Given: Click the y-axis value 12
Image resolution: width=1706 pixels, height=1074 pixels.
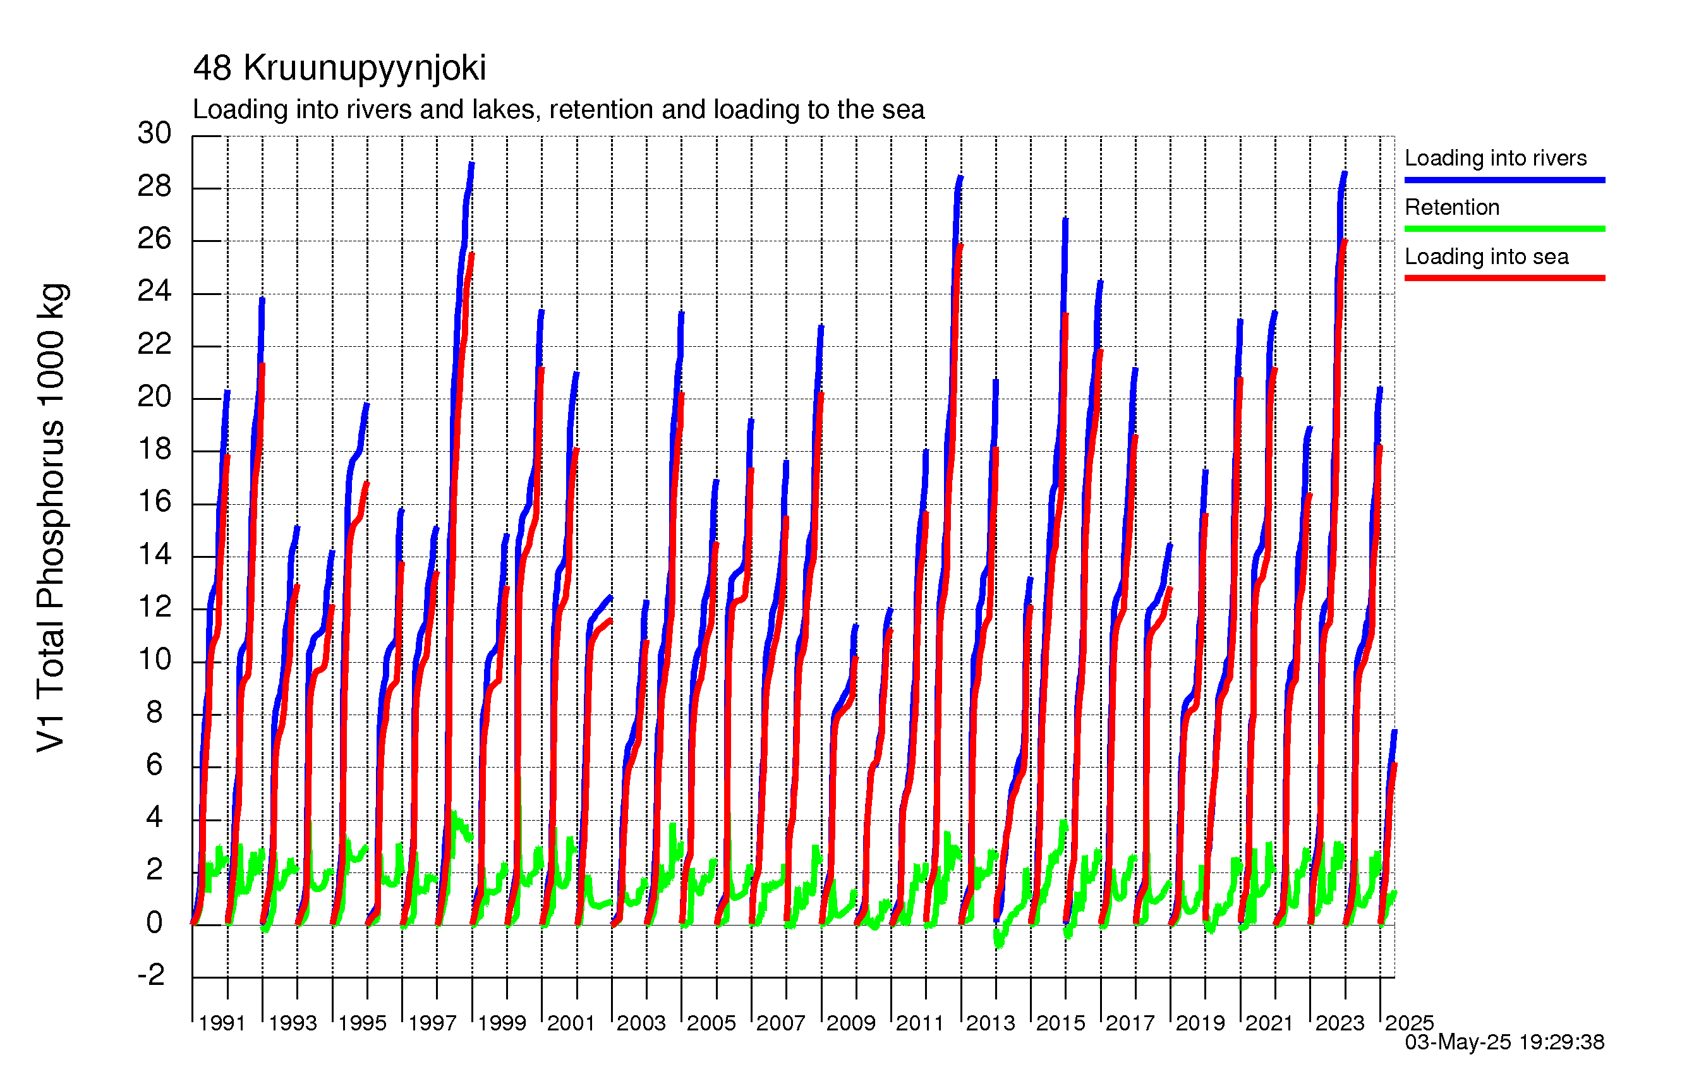Looking at the screenshot, I should pos(154,607).
